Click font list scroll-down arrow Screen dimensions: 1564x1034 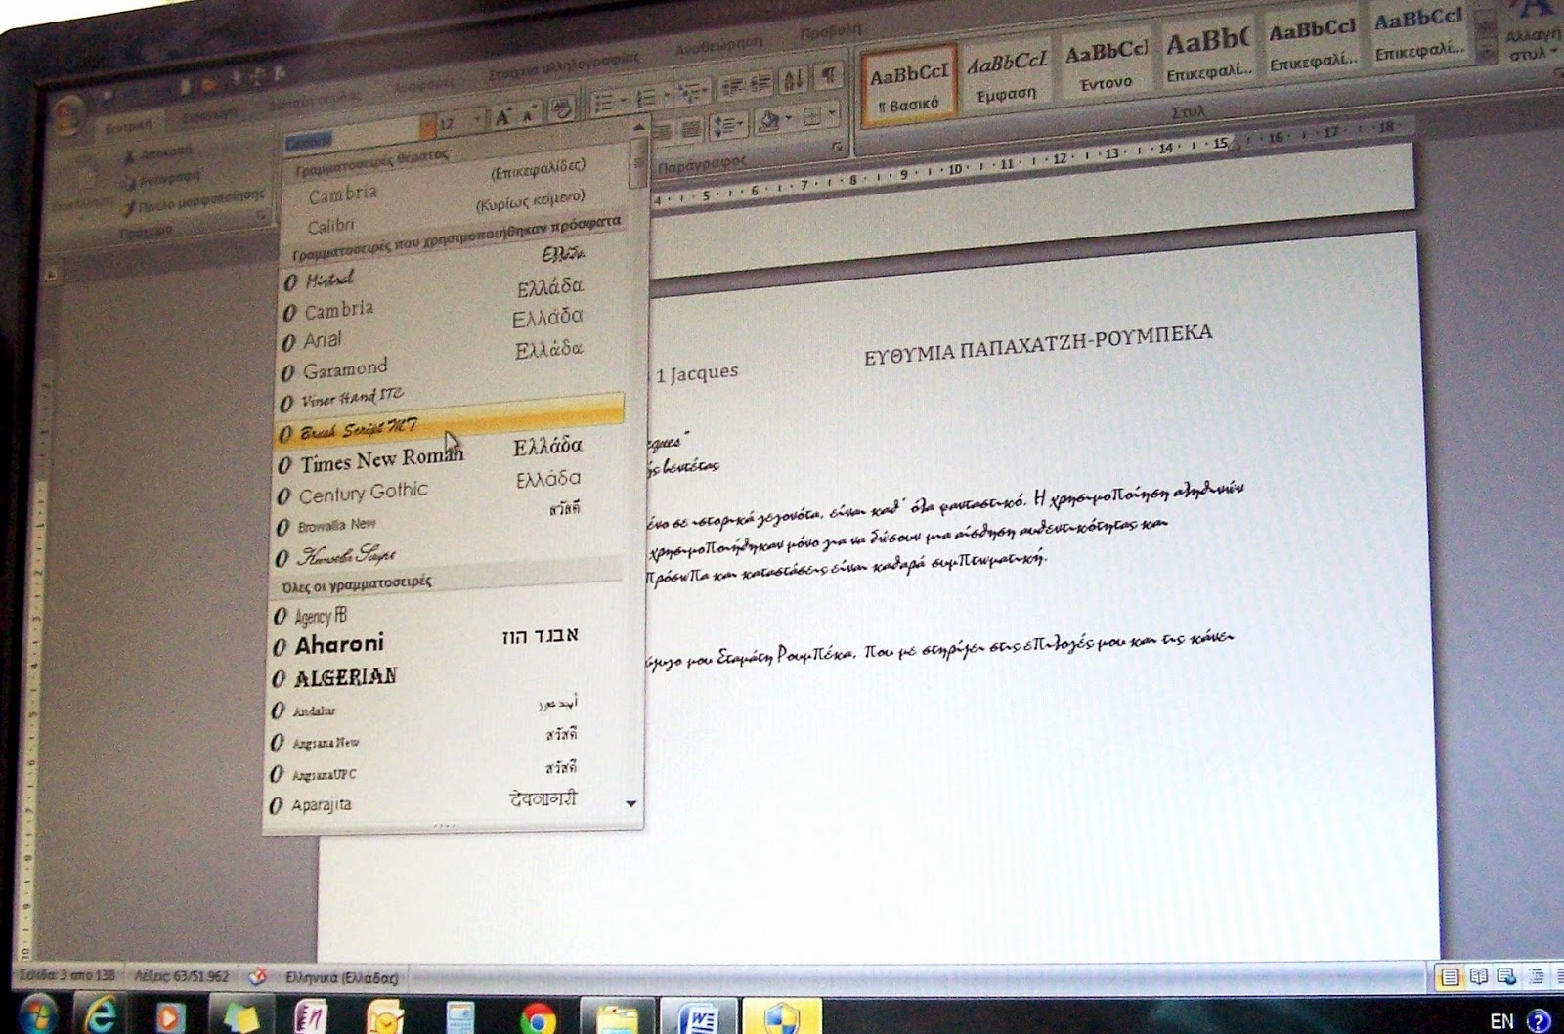pos(631,803)
